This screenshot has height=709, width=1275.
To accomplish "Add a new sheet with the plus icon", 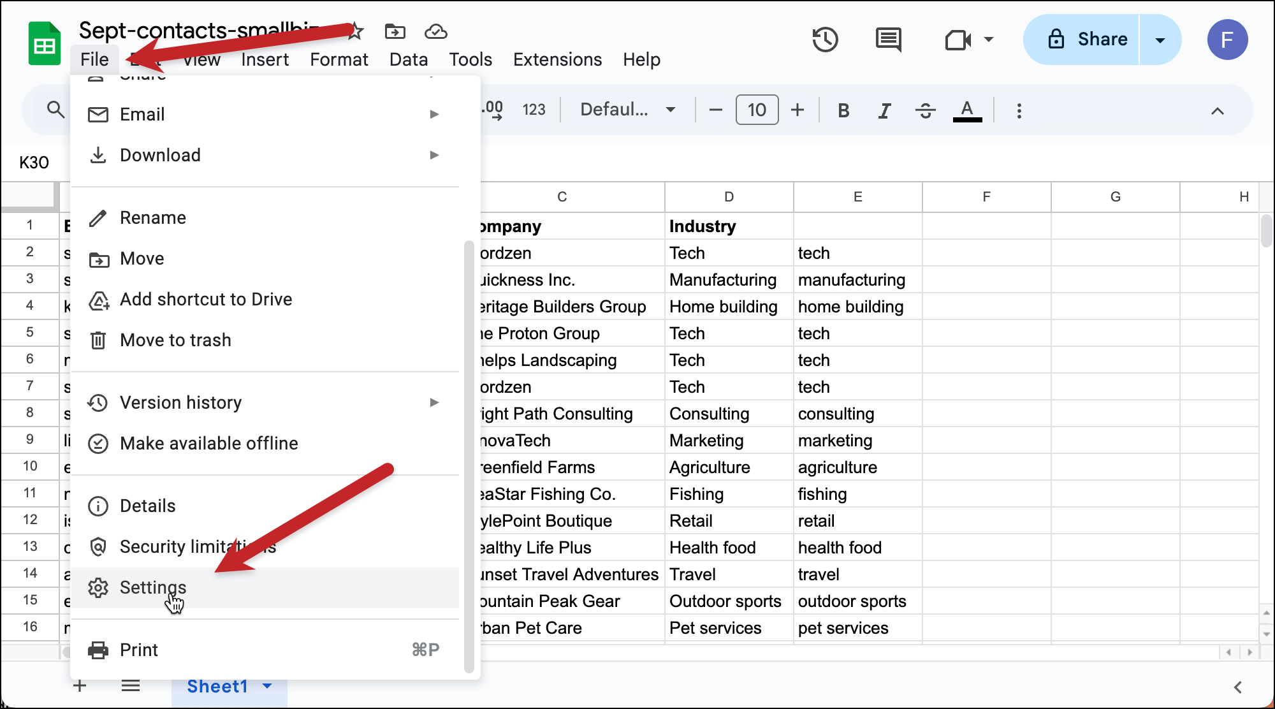I will pyautogui.click(x=79, y=685).
